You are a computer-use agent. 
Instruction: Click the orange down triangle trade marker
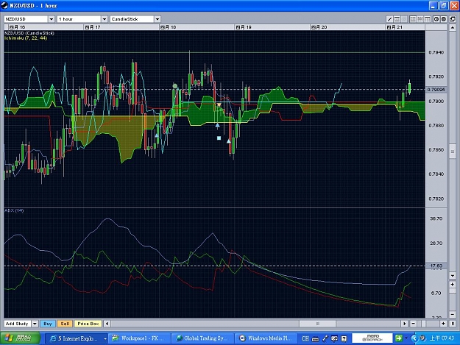point(219,104)
